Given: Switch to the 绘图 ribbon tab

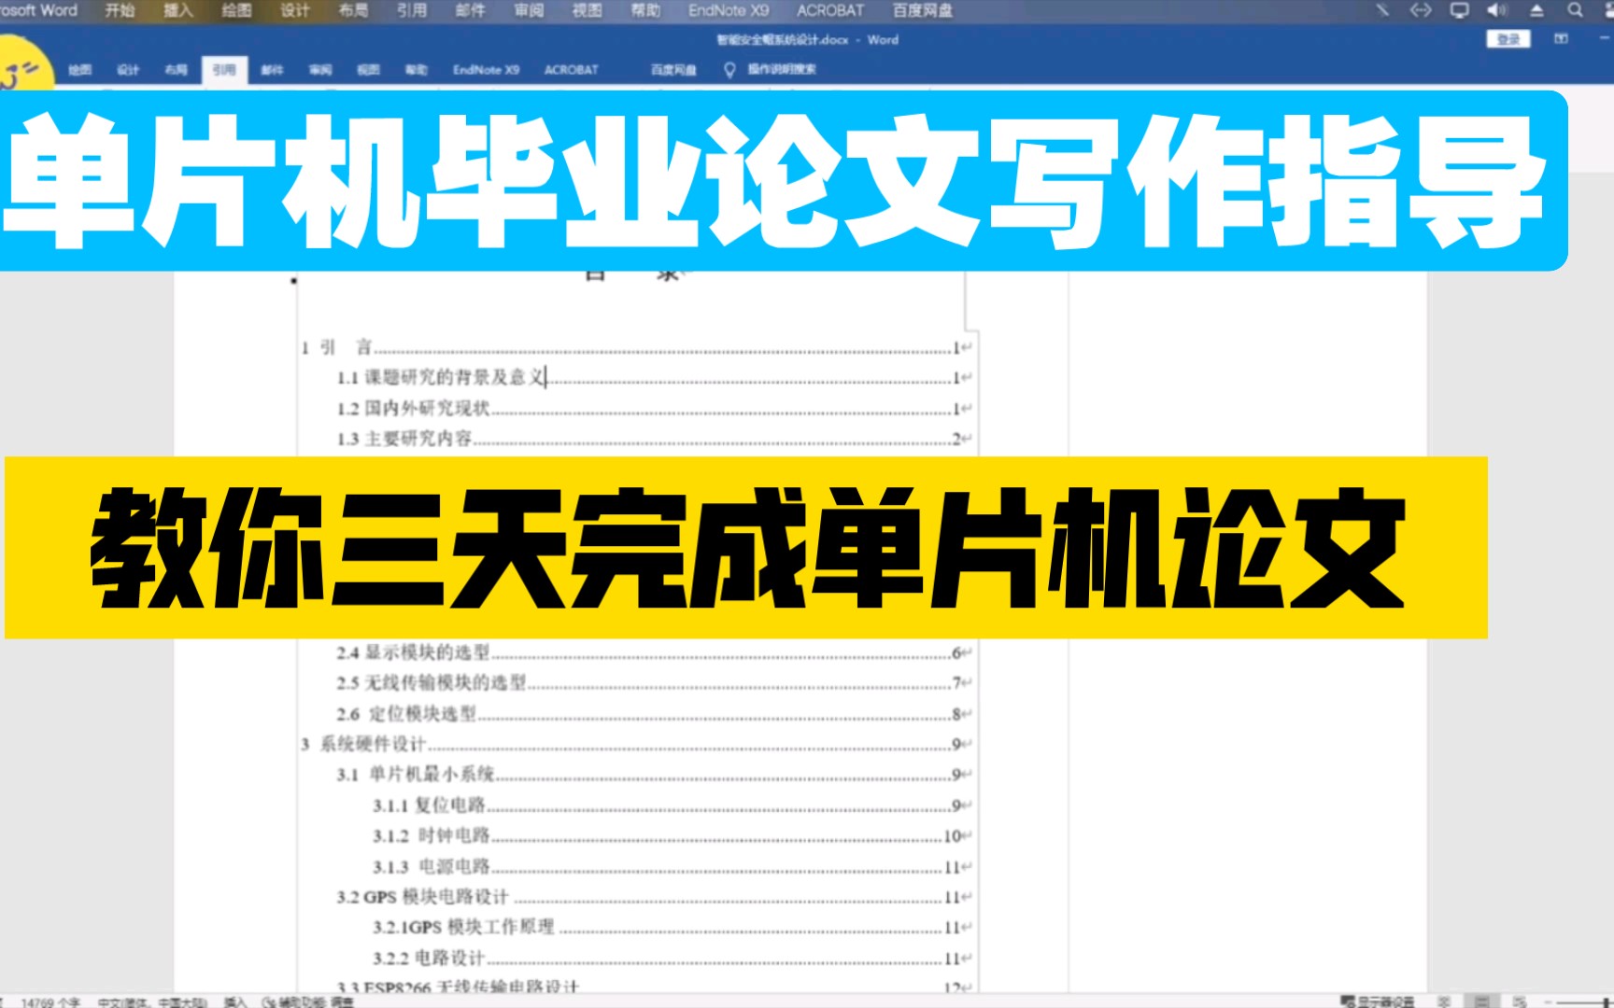Looking at the screenshot, I should tap(80, 70).
